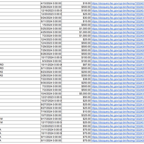
Task: Open the FEC link in the $10.00 row
Action: pyautogui.click(x=118, y=112)
